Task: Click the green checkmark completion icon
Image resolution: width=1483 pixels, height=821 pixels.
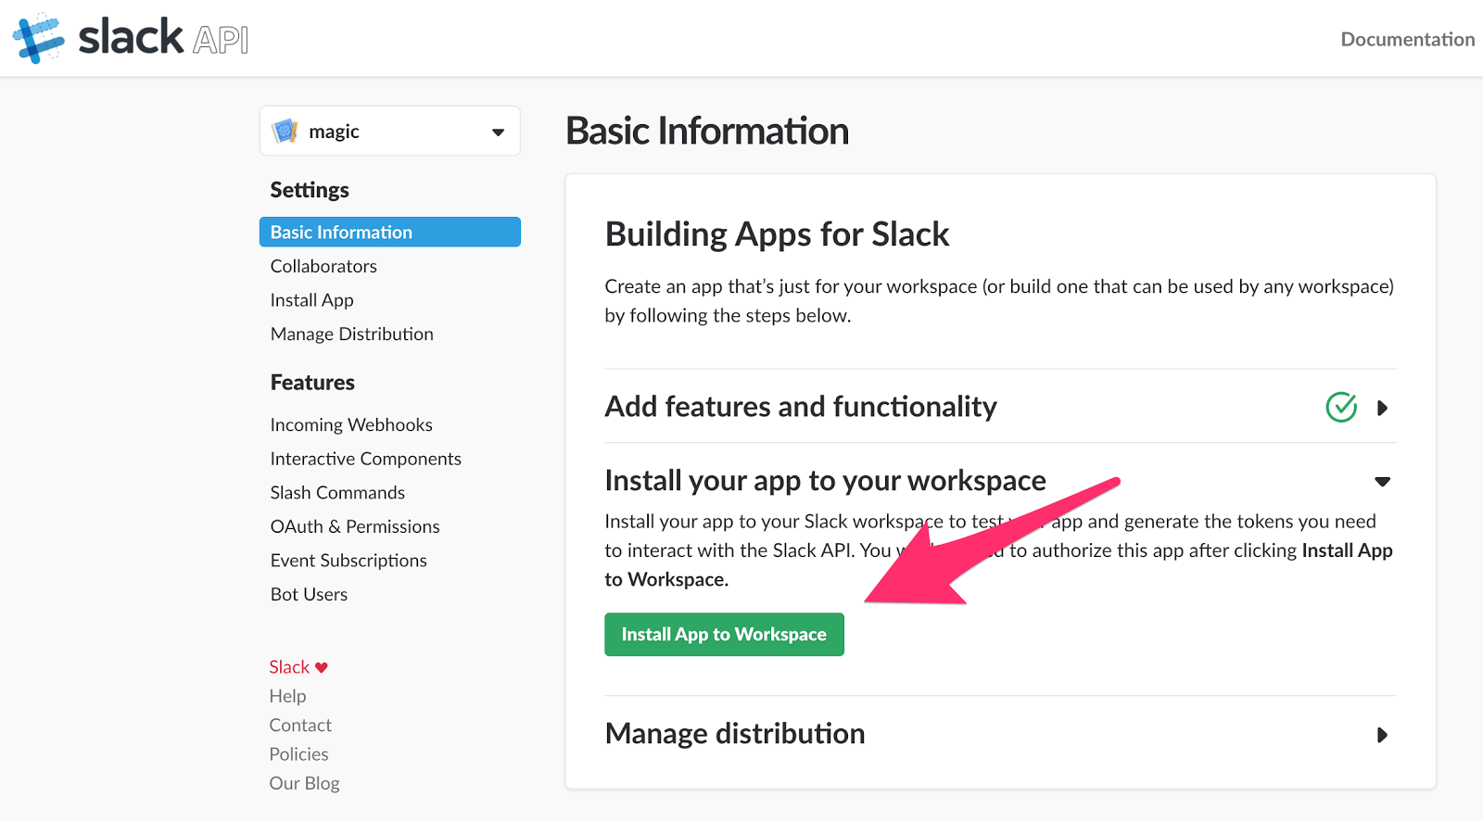Action: click(x=1341, y=407)
